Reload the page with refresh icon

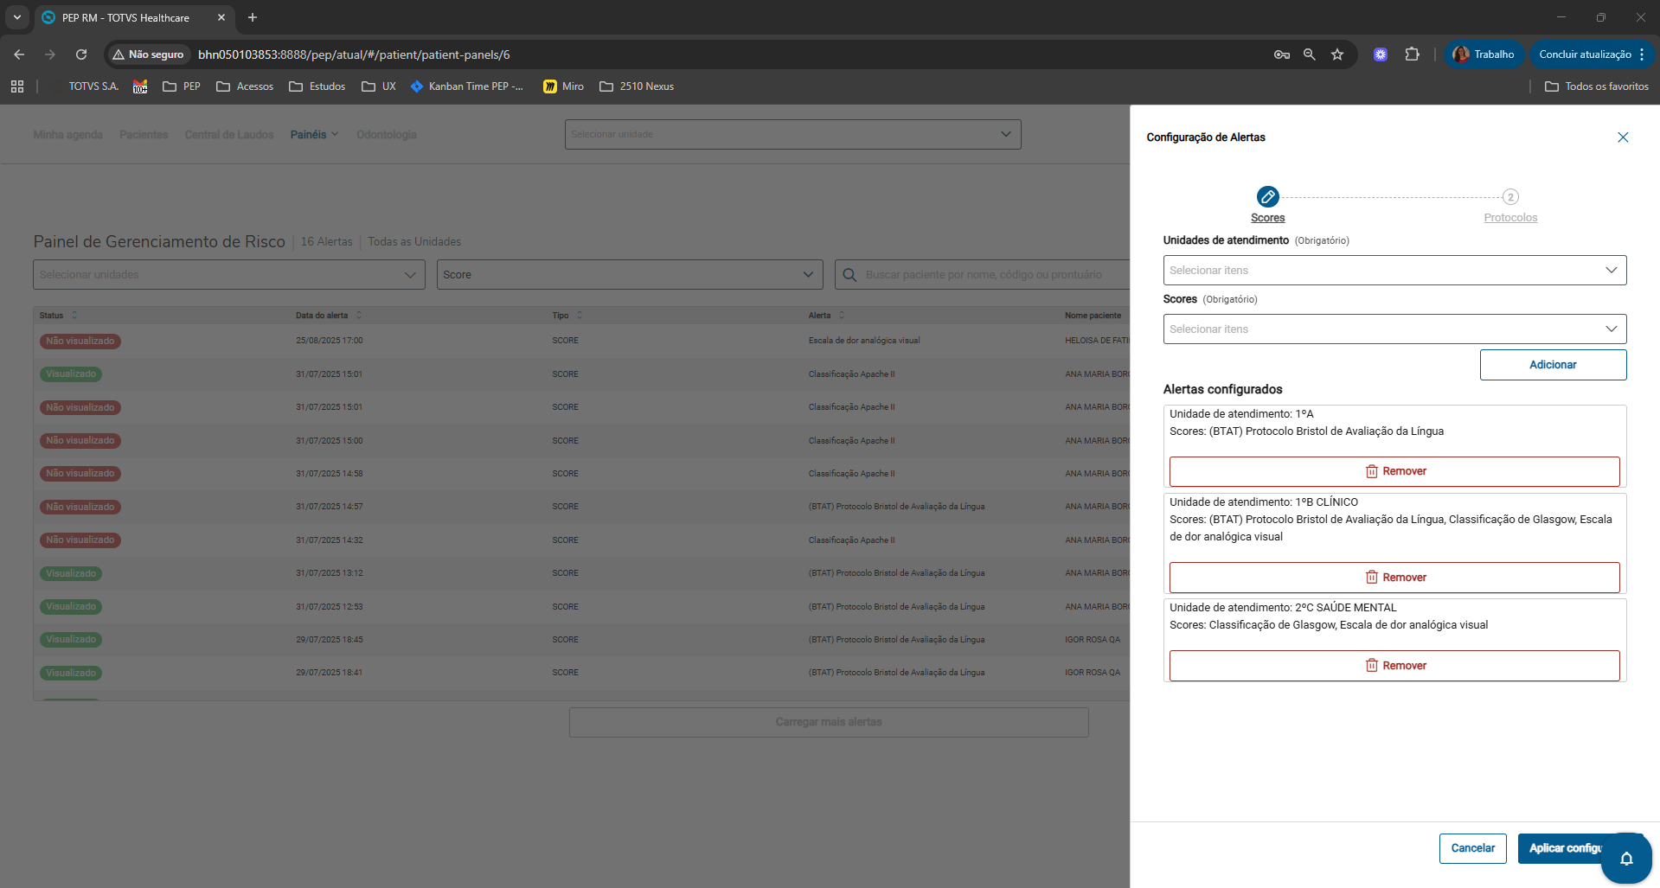81,54
